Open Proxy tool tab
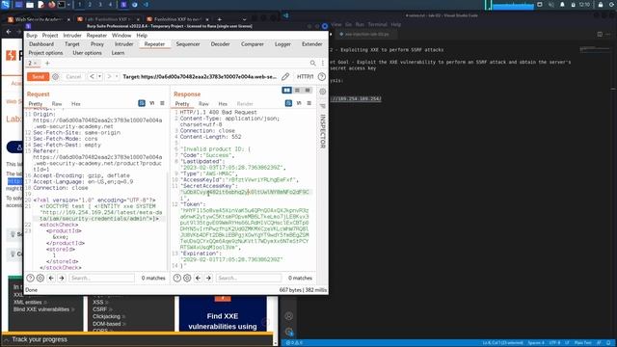Viewport: 617px width, 347px height. click(97, 44)
